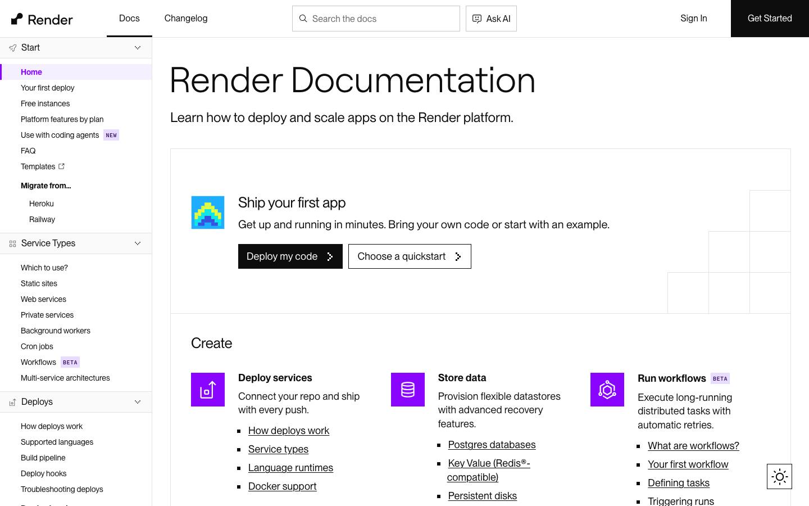Collapse the Deploys section chevron

point(138,402)
